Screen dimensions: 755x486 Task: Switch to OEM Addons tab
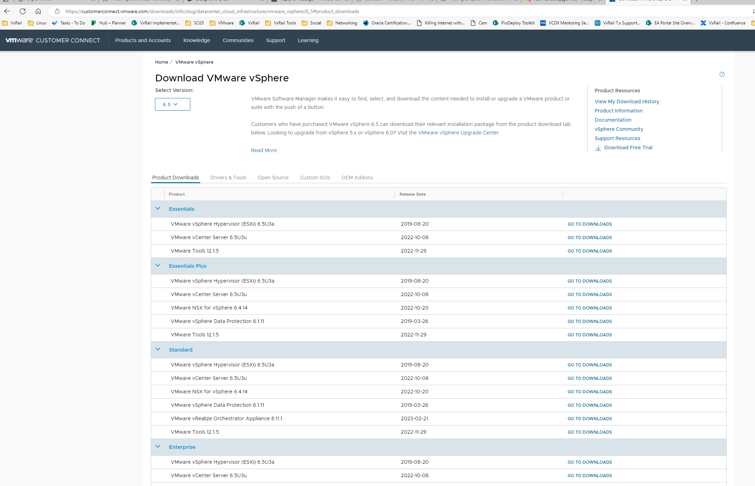coord(357,178)
